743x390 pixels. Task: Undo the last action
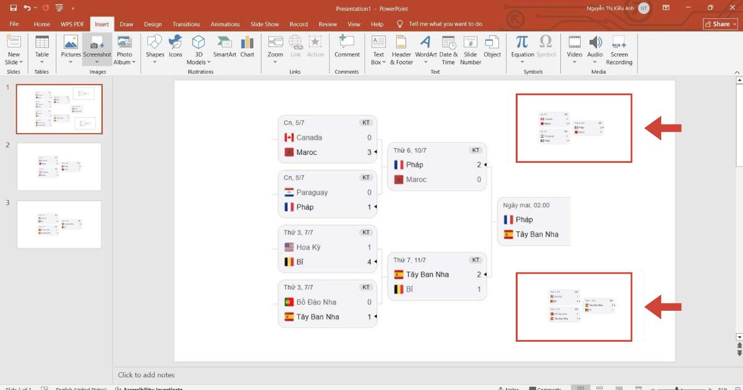tap(27, 8)
